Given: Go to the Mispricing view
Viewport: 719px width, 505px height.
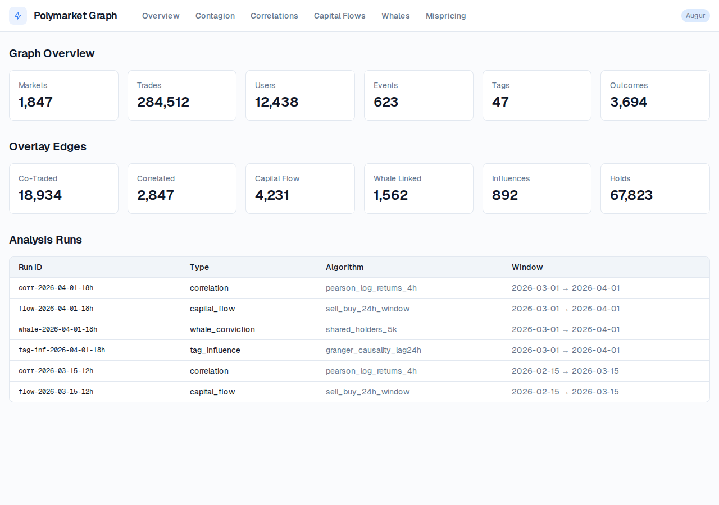Looking at the screenshot, I should click(445, 16).
